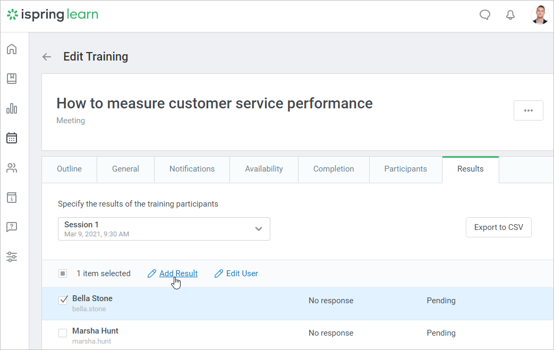Go back using the left arrow

(47, 57)
